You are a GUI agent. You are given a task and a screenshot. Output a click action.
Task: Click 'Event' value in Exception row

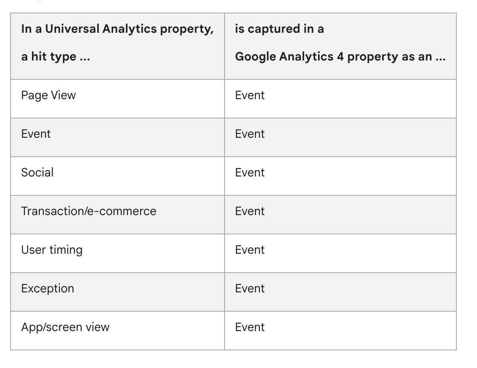[250, 288]
